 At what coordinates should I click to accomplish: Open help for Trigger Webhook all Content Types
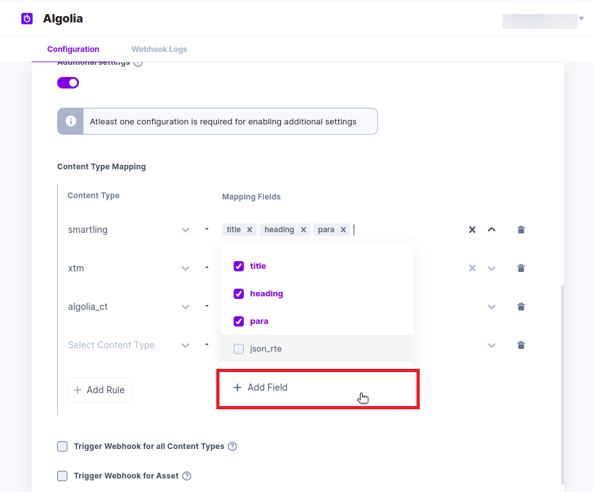(x=232, y=446)
